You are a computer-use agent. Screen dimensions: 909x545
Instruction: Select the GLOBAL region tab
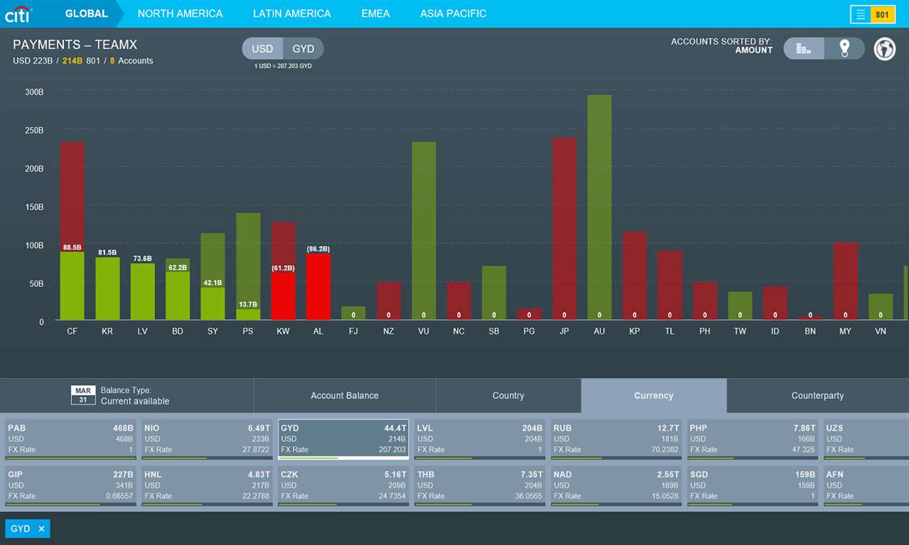[x=86, y=13]
